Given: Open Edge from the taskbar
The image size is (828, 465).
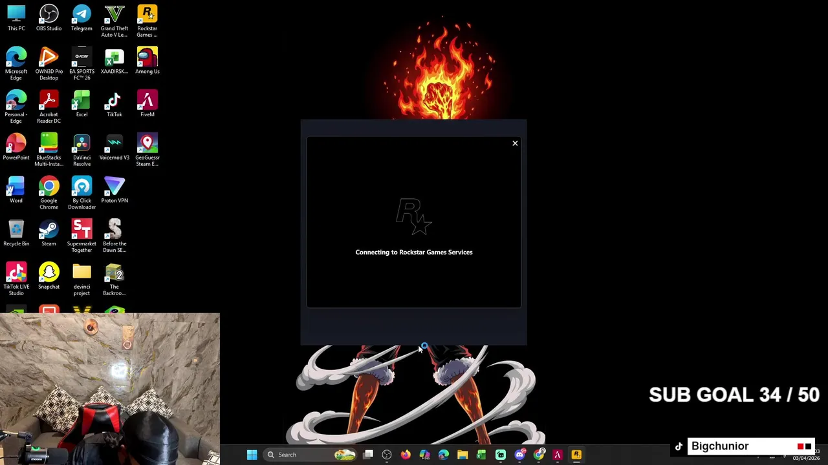Looking at the screenshot, I should point(444,455).
